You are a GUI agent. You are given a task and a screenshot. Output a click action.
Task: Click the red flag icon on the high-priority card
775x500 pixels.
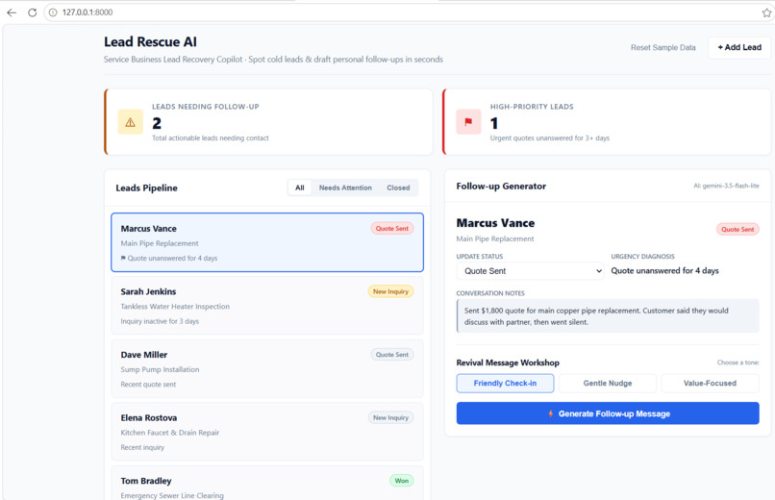tap(468, 121)
